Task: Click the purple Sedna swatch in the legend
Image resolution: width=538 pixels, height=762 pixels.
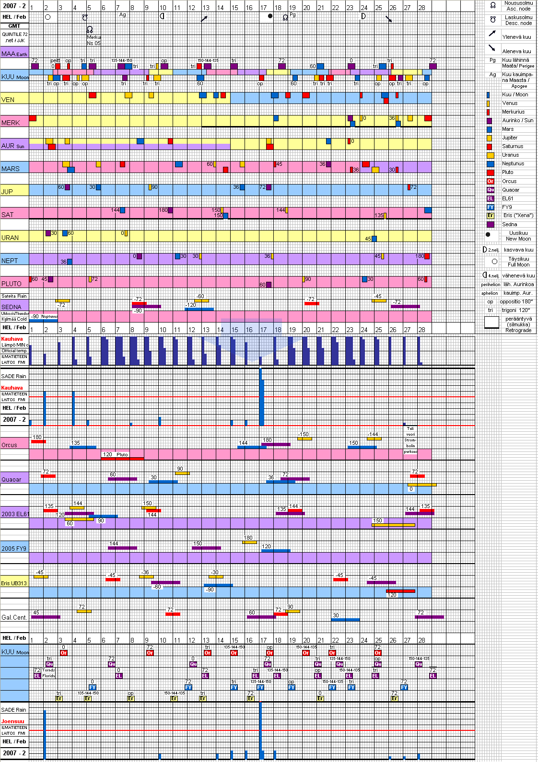Action: coord(490,224)
